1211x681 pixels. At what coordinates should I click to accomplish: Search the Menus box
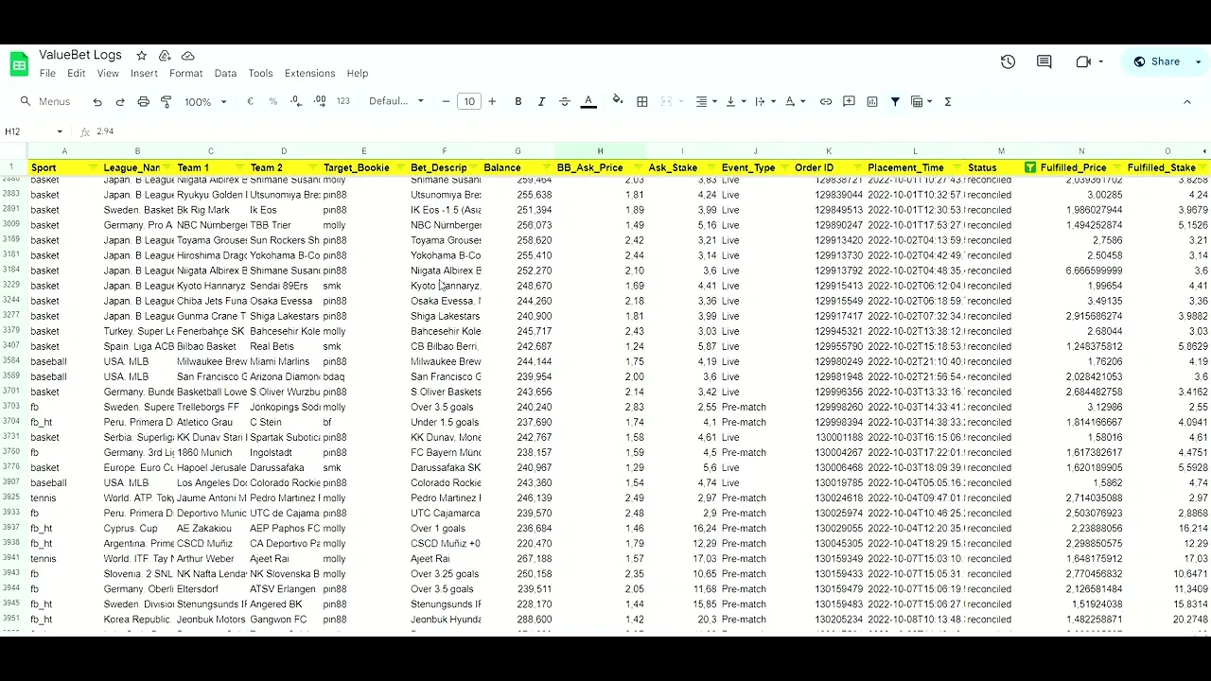click(x=47, y=101)
